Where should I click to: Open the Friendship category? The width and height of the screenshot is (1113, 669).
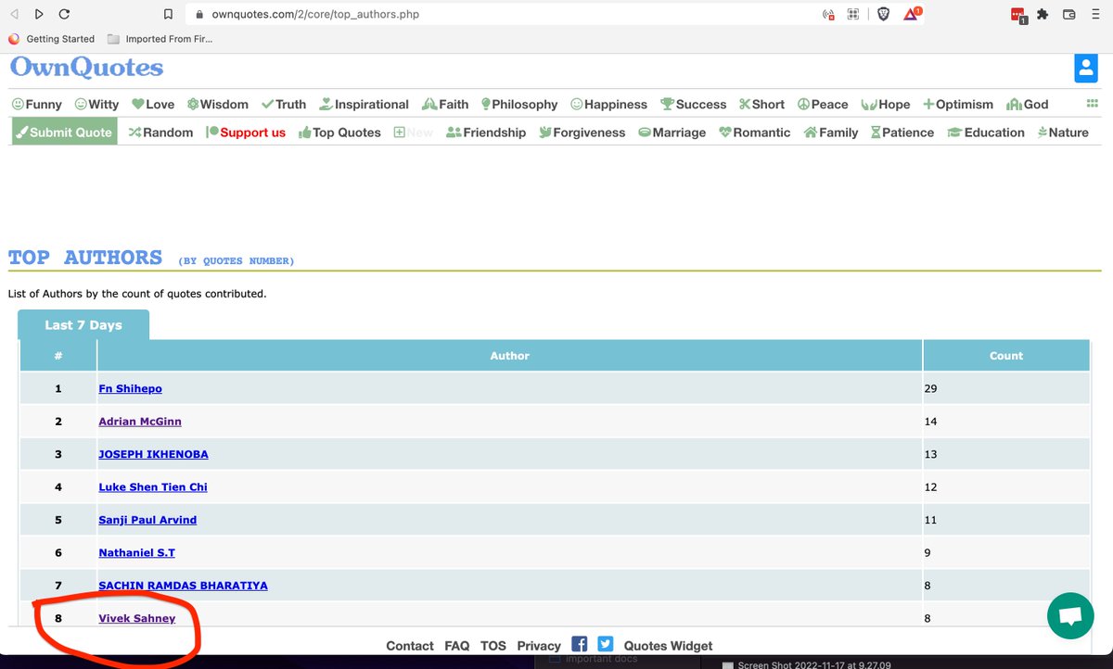(486, 133)
